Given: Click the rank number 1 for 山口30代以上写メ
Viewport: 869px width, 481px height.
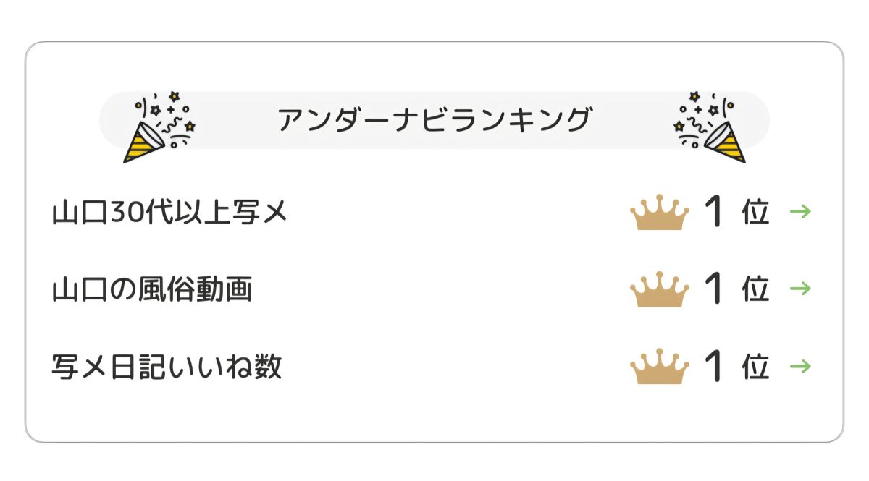Looking at the screenshot, I should pyautogui.click(x=715, y=213).
